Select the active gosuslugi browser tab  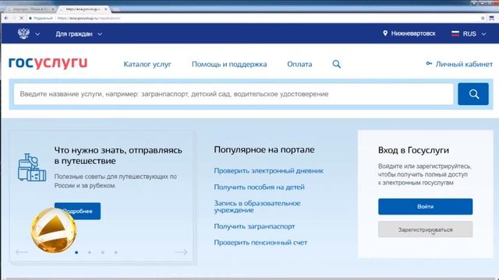83,9
